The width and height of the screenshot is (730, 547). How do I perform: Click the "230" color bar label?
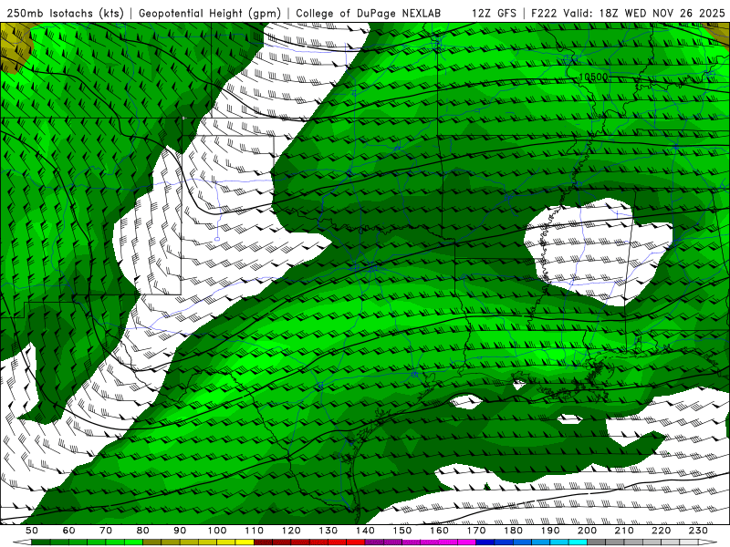(x=698, y=531)
